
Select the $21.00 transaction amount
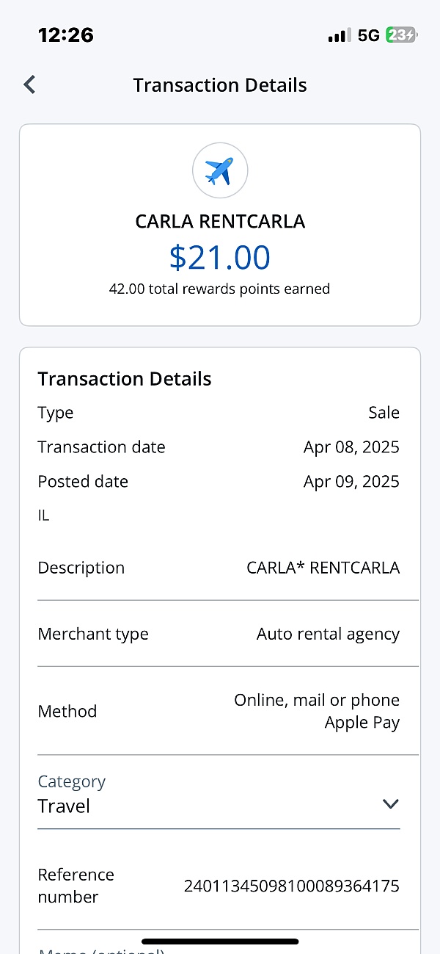point(220,257)
